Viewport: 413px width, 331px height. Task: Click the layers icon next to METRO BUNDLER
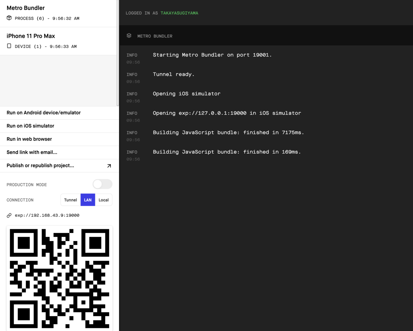(x=129, y=36)
